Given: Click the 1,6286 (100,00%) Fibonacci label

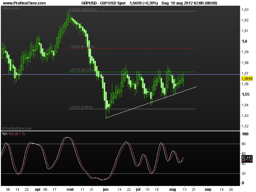Looking at the screenshot, I should [x=83, y=9].
